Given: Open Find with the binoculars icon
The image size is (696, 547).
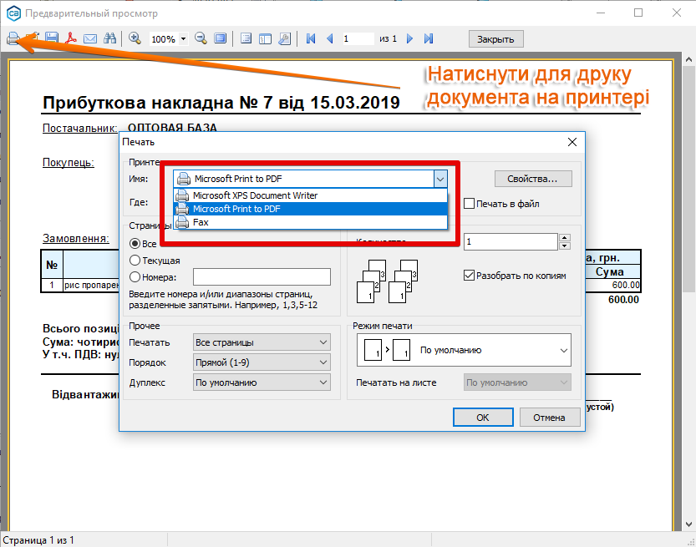Looking at the screenshot, I should pos(109,38).
